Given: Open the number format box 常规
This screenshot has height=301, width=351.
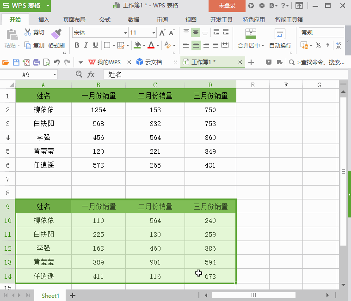Looking at the screenshot, I should pos(321,33).
